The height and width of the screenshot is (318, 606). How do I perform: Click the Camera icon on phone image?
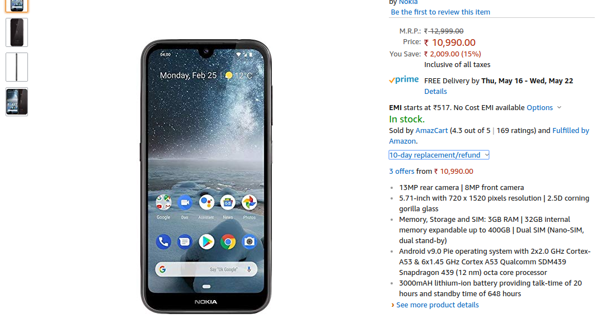click(x=249, y=242)
